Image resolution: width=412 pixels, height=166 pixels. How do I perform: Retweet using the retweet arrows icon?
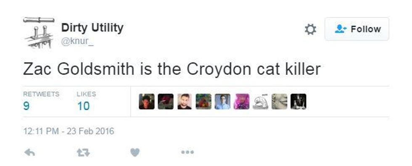point(83,152)
